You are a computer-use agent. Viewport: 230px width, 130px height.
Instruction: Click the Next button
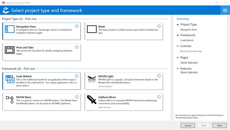pos(220,125)
